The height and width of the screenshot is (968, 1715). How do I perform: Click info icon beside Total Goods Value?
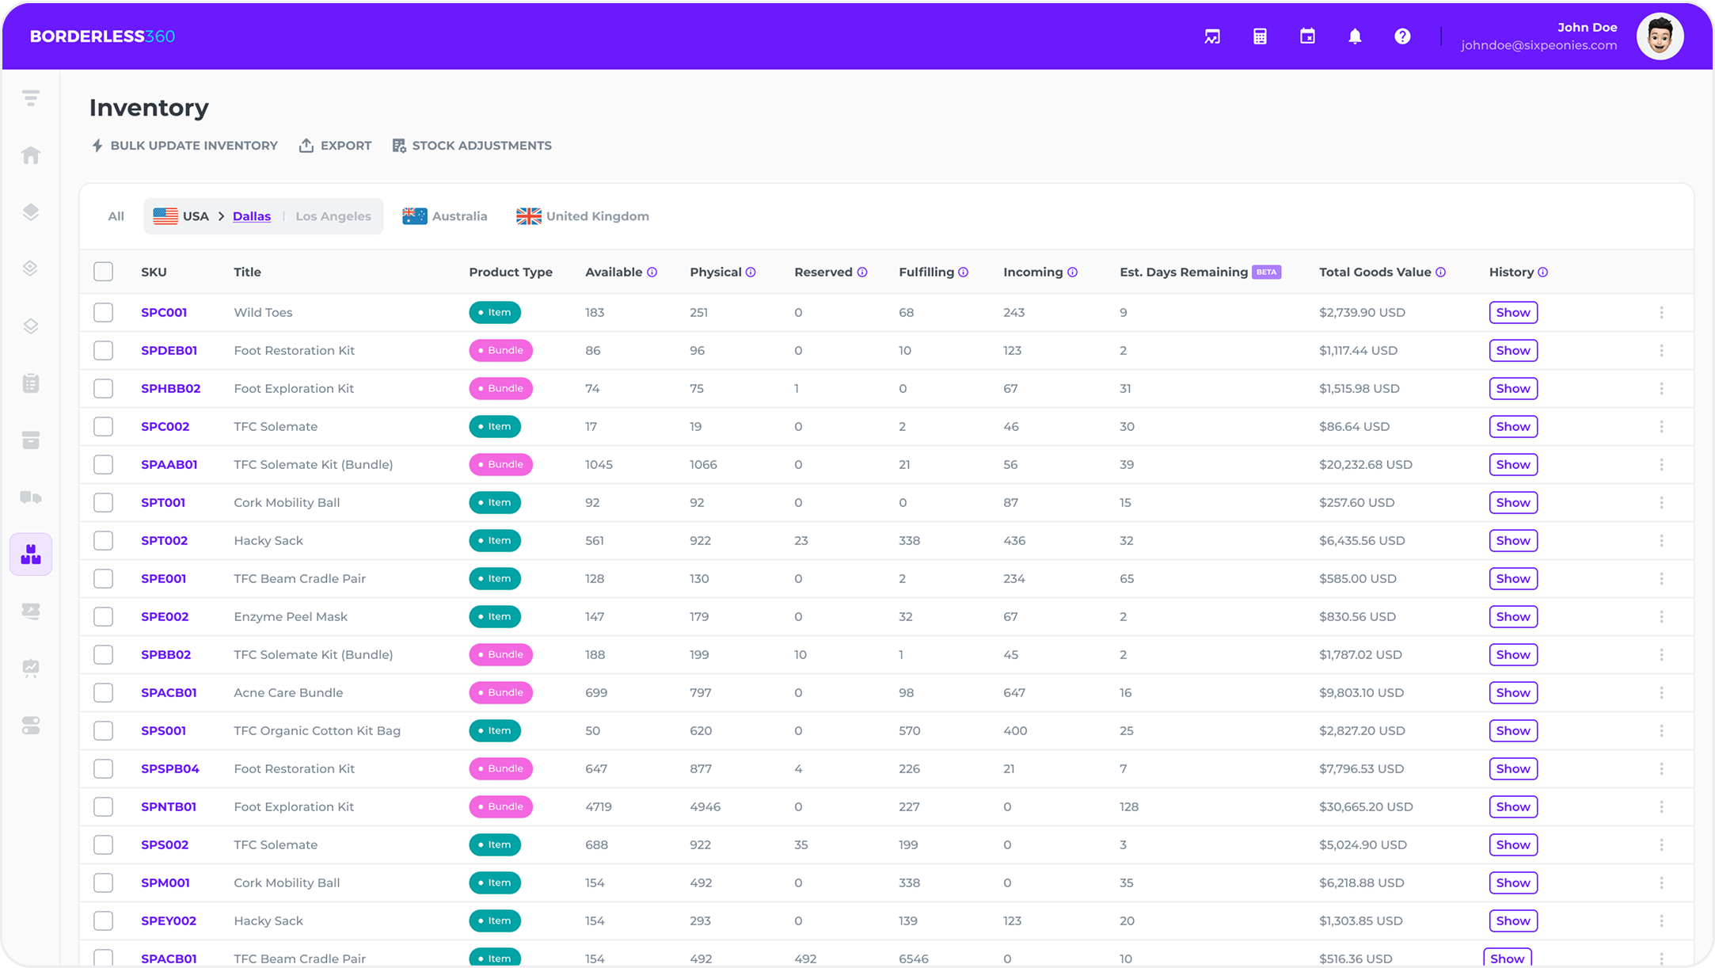[1441, 272]
